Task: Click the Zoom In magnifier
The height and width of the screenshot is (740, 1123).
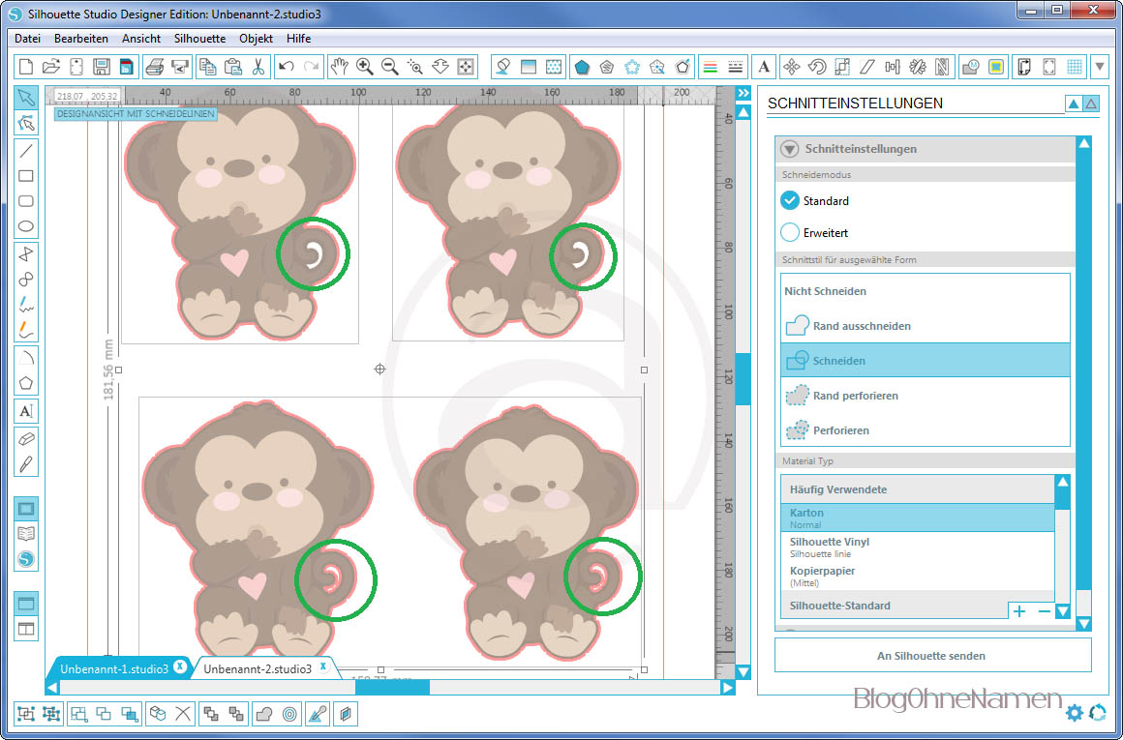Action: tap(365, 67)
